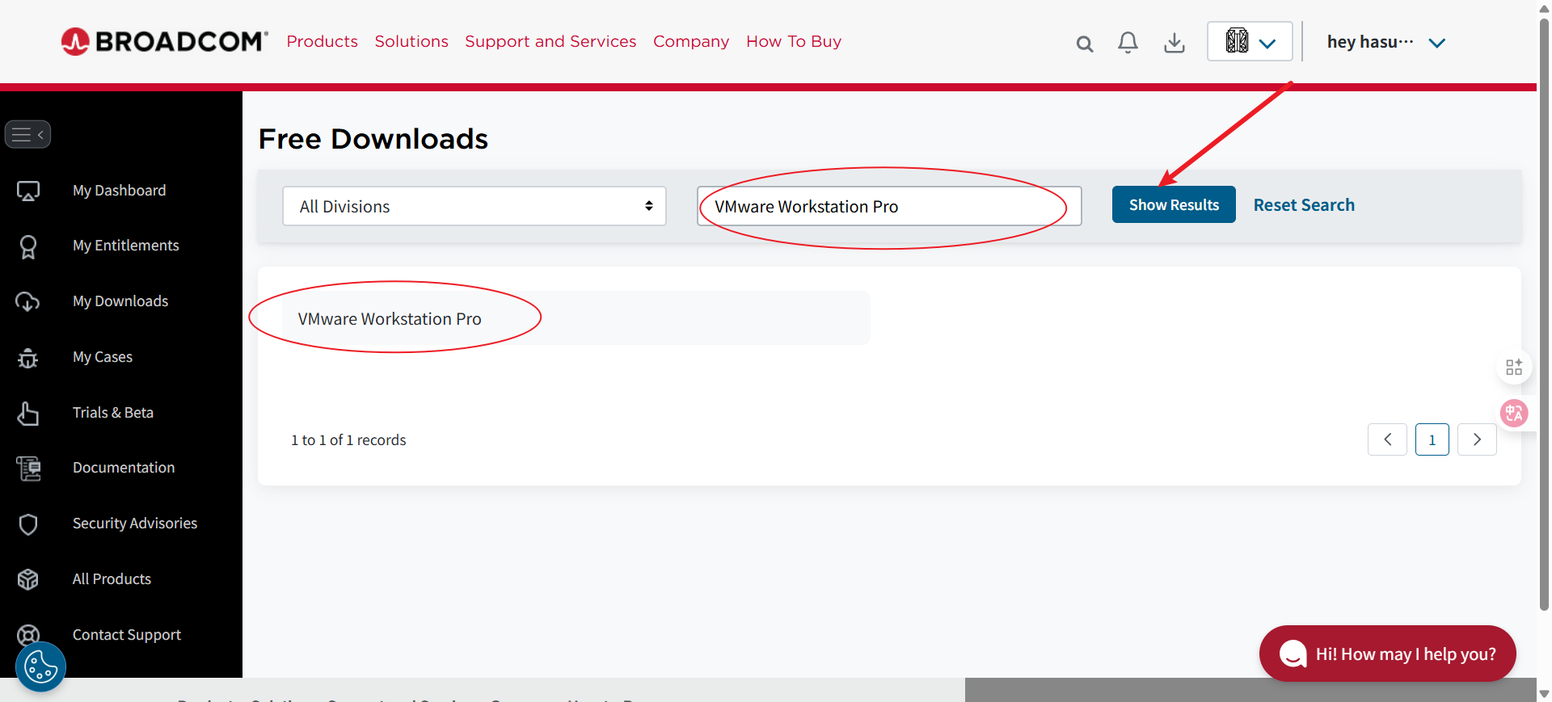The image size is (1552, 702).
Task: Open Solutions menu
Action: point(411,41)
